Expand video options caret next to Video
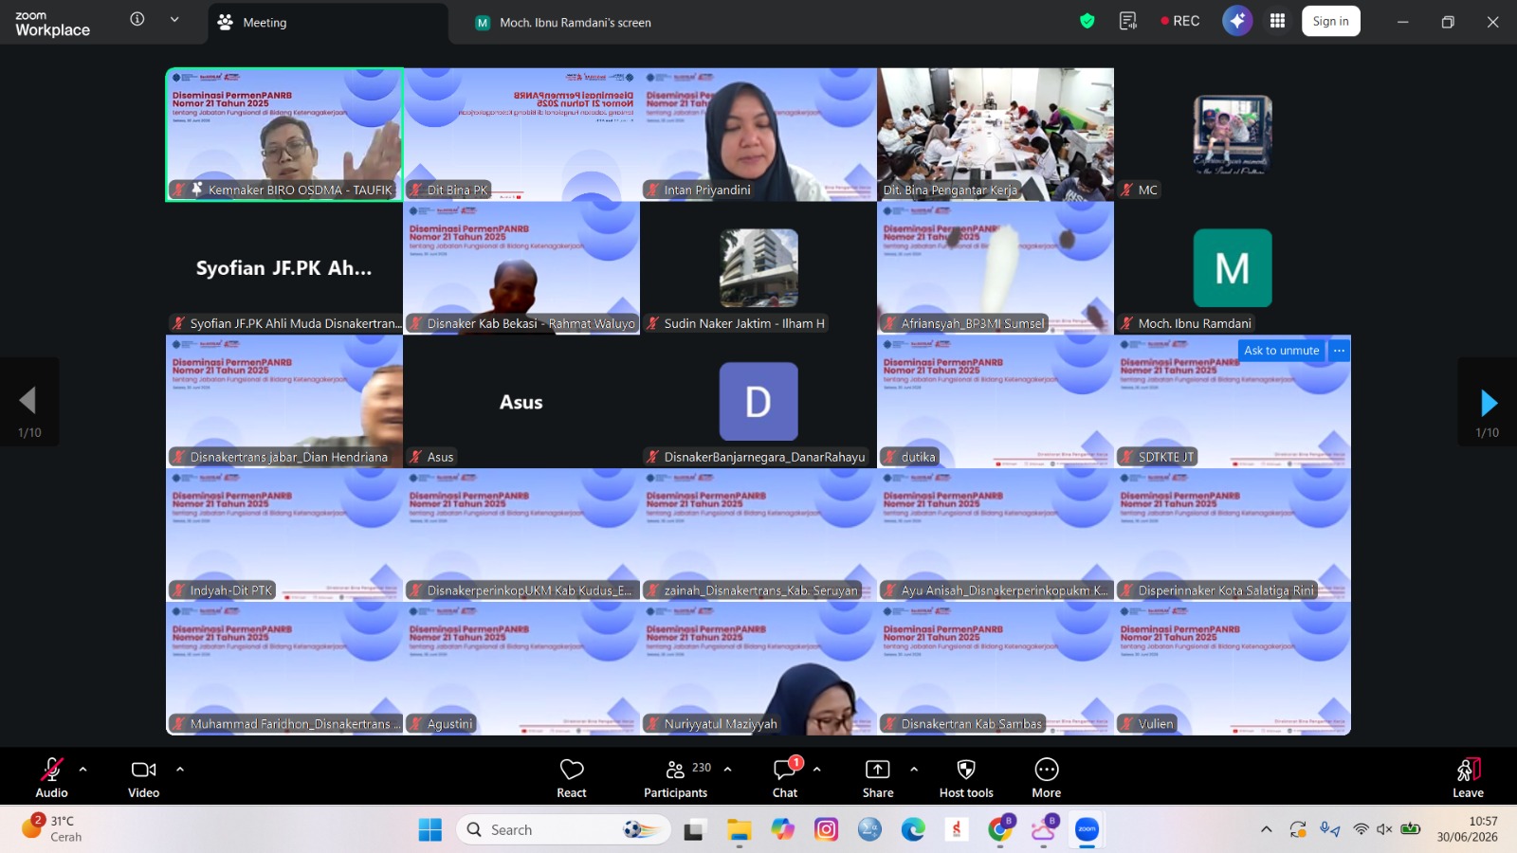This screenshot has height=853, width=1517. [x=180, y=769]
